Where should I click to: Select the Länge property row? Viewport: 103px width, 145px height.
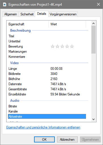pyautogui.click(x=47, y=69)
